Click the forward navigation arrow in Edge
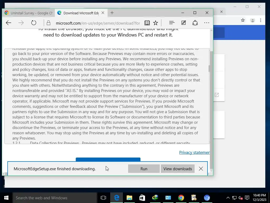 [x=21, y=23]
